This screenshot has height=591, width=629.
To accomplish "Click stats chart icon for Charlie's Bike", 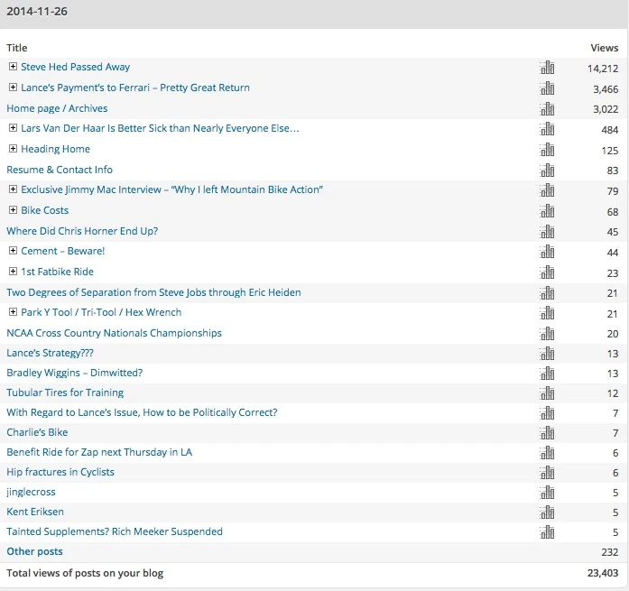I will click(547, 433).
